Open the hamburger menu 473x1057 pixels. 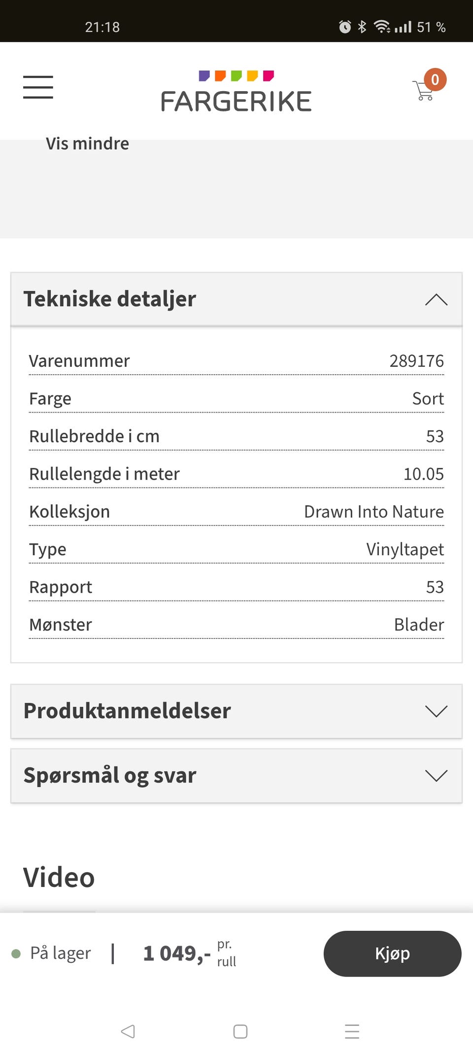coord(38,87)
